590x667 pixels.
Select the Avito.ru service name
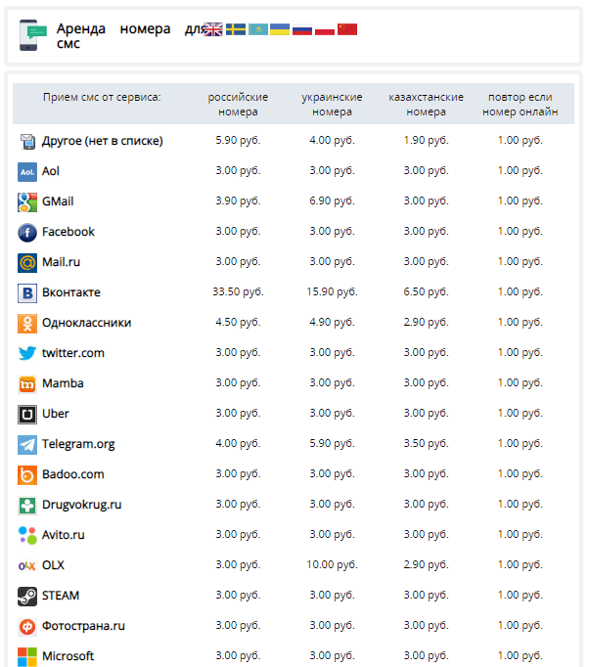click(63, 535)
